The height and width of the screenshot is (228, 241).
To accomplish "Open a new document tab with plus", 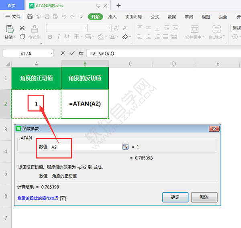I will point(118,6).
